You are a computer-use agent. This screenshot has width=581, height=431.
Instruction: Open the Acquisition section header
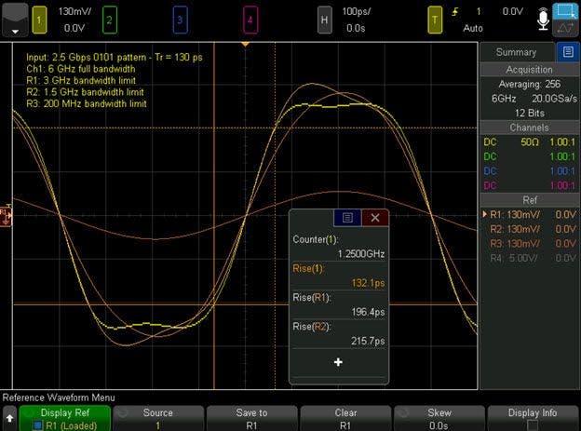point(530,70)
